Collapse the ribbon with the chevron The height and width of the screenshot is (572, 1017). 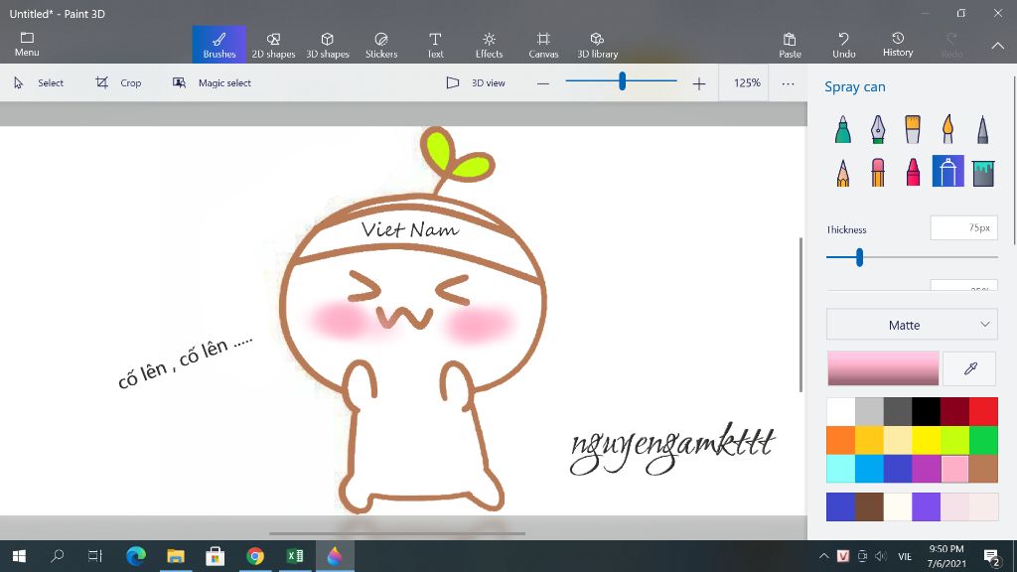tap(997, 46)
